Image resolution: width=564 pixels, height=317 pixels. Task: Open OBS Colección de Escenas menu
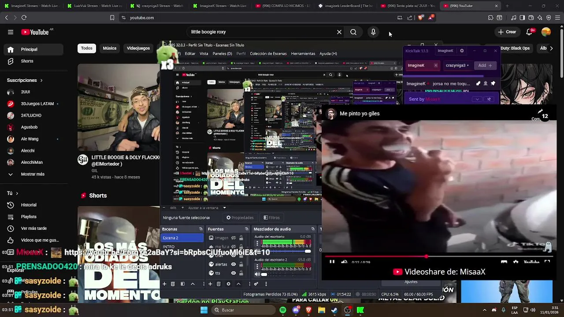[x=268, y=54]
